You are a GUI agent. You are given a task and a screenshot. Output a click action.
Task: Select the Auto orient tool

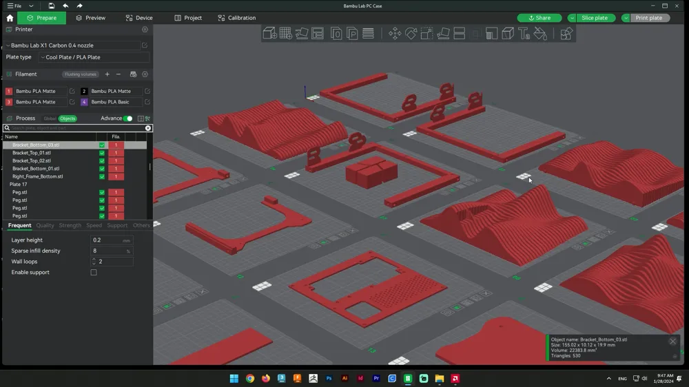coord(302,33)
